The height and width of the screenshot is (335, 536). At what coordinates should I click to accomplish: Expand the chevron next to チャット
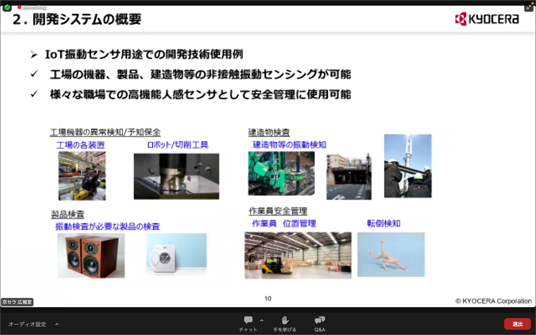coord(261,320)
